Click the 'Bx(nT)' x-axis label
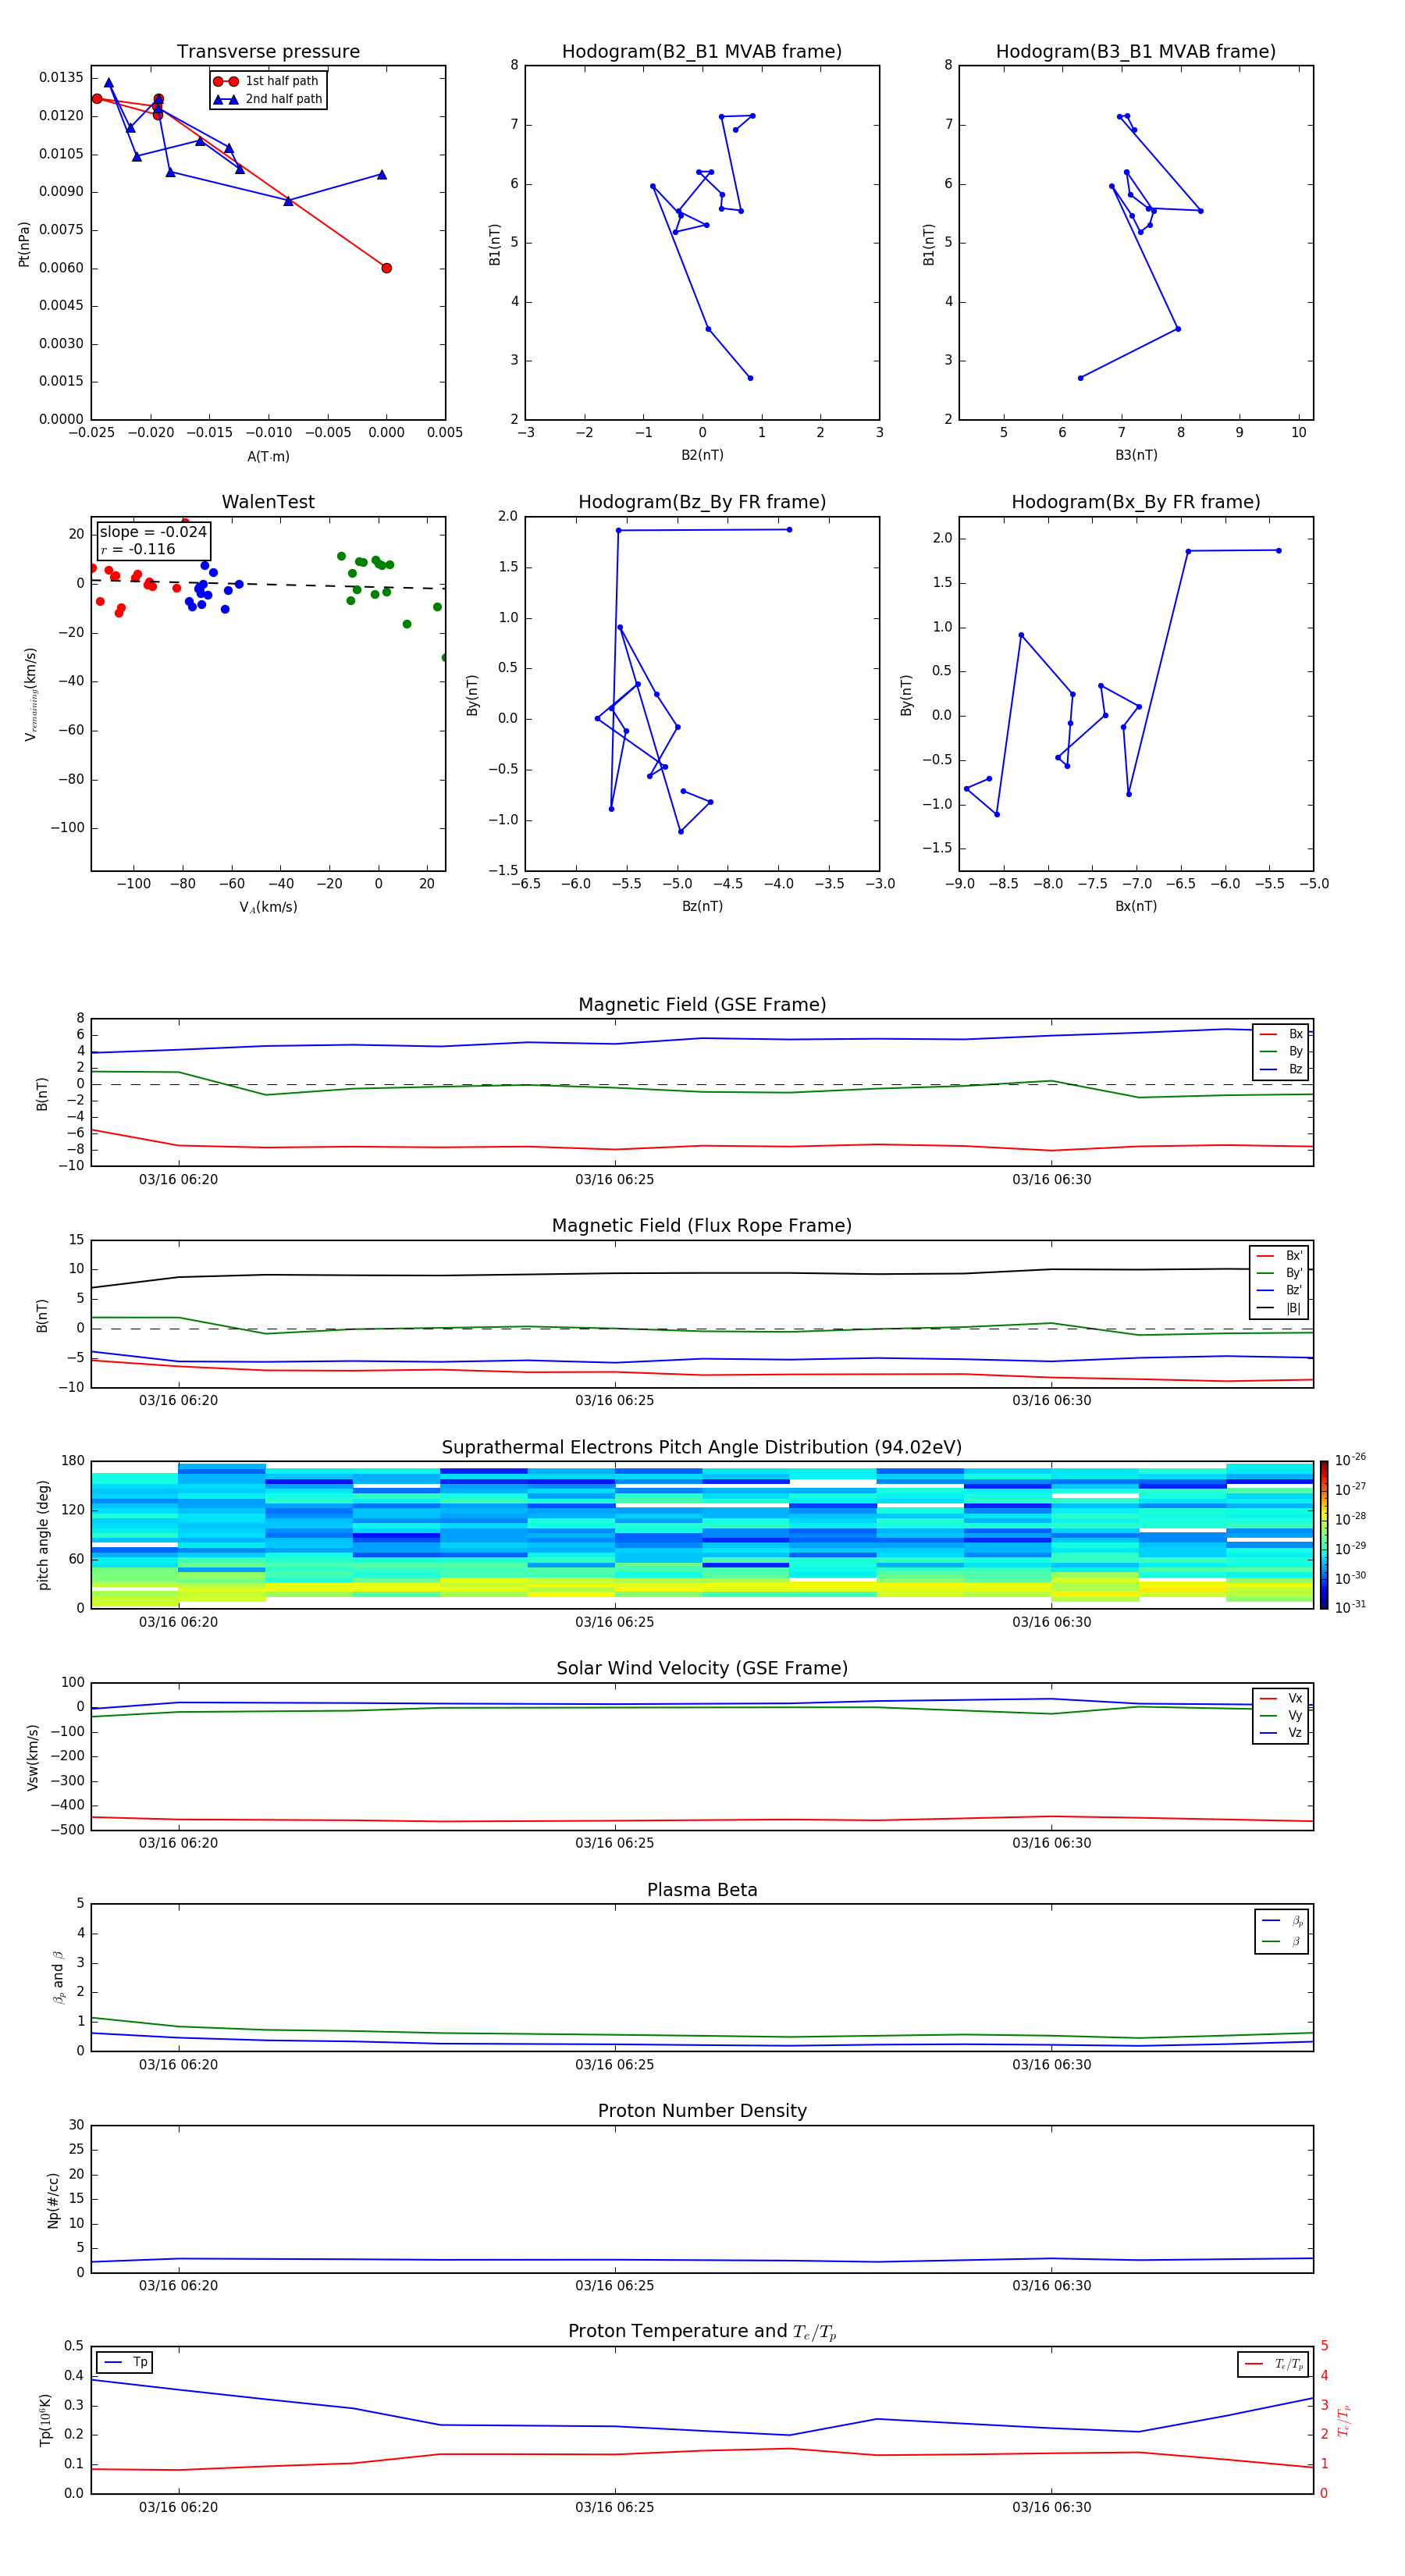1405x2576 pixels. (x=1136, y=906)
